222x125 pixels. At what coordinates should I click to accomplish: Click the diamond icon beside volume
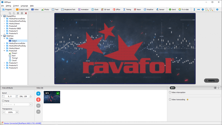point(219,88)
